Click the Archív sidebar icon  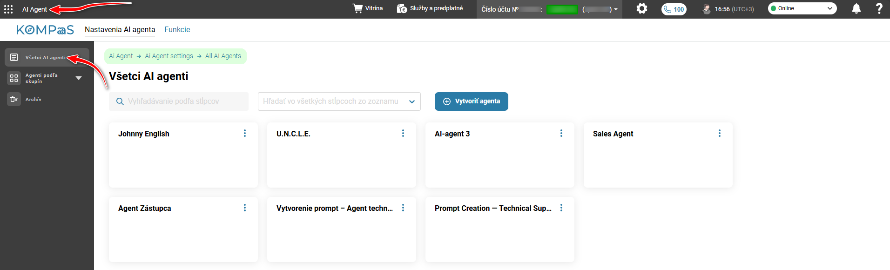point(14,99)
